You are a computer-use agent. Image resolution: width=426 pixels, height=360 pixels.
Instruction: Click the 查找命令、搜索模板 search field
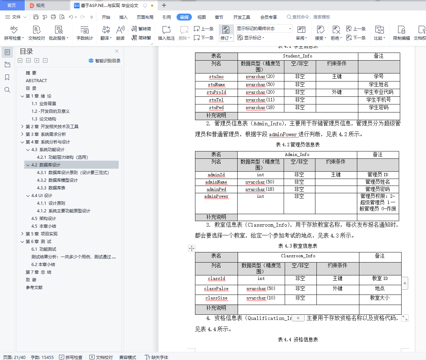click(309, 17)
